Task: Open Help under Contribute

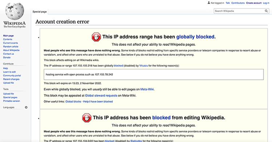Action: click(5, 68)
